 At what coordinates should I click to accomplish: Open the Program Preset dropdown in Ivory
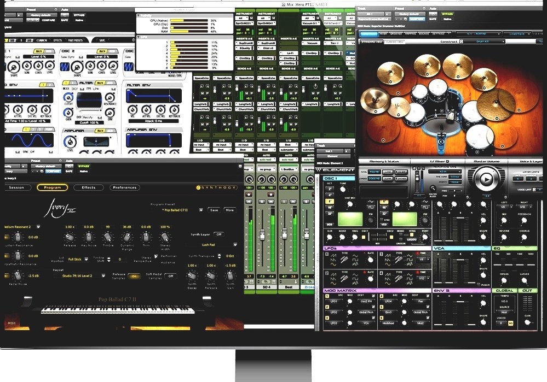tap(201, 210)
